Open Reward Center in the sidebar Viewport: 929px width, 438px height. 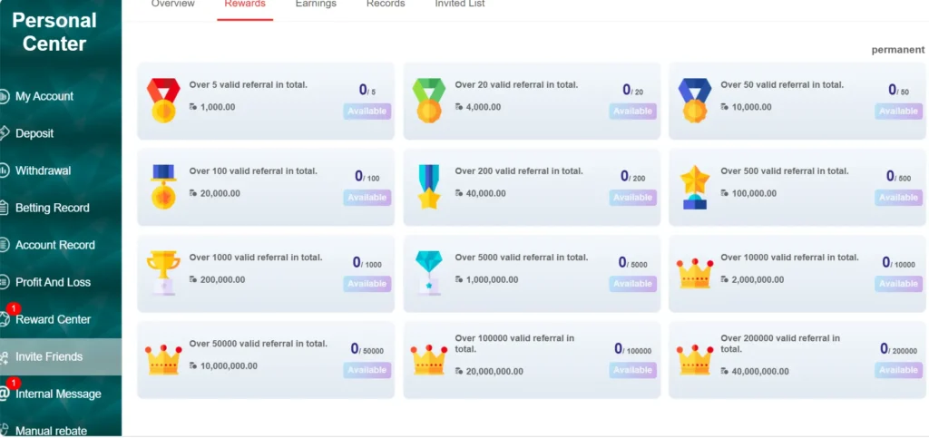(53, 319)
